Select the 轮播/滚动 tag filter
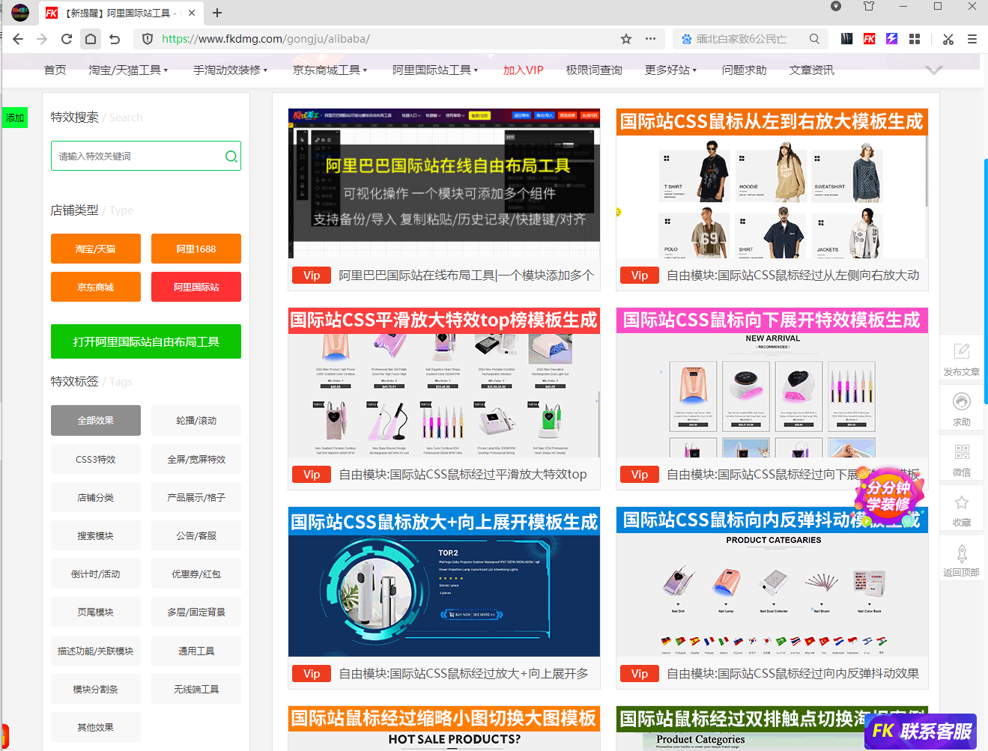The image size is (988, 751). (x=196, y=420)
